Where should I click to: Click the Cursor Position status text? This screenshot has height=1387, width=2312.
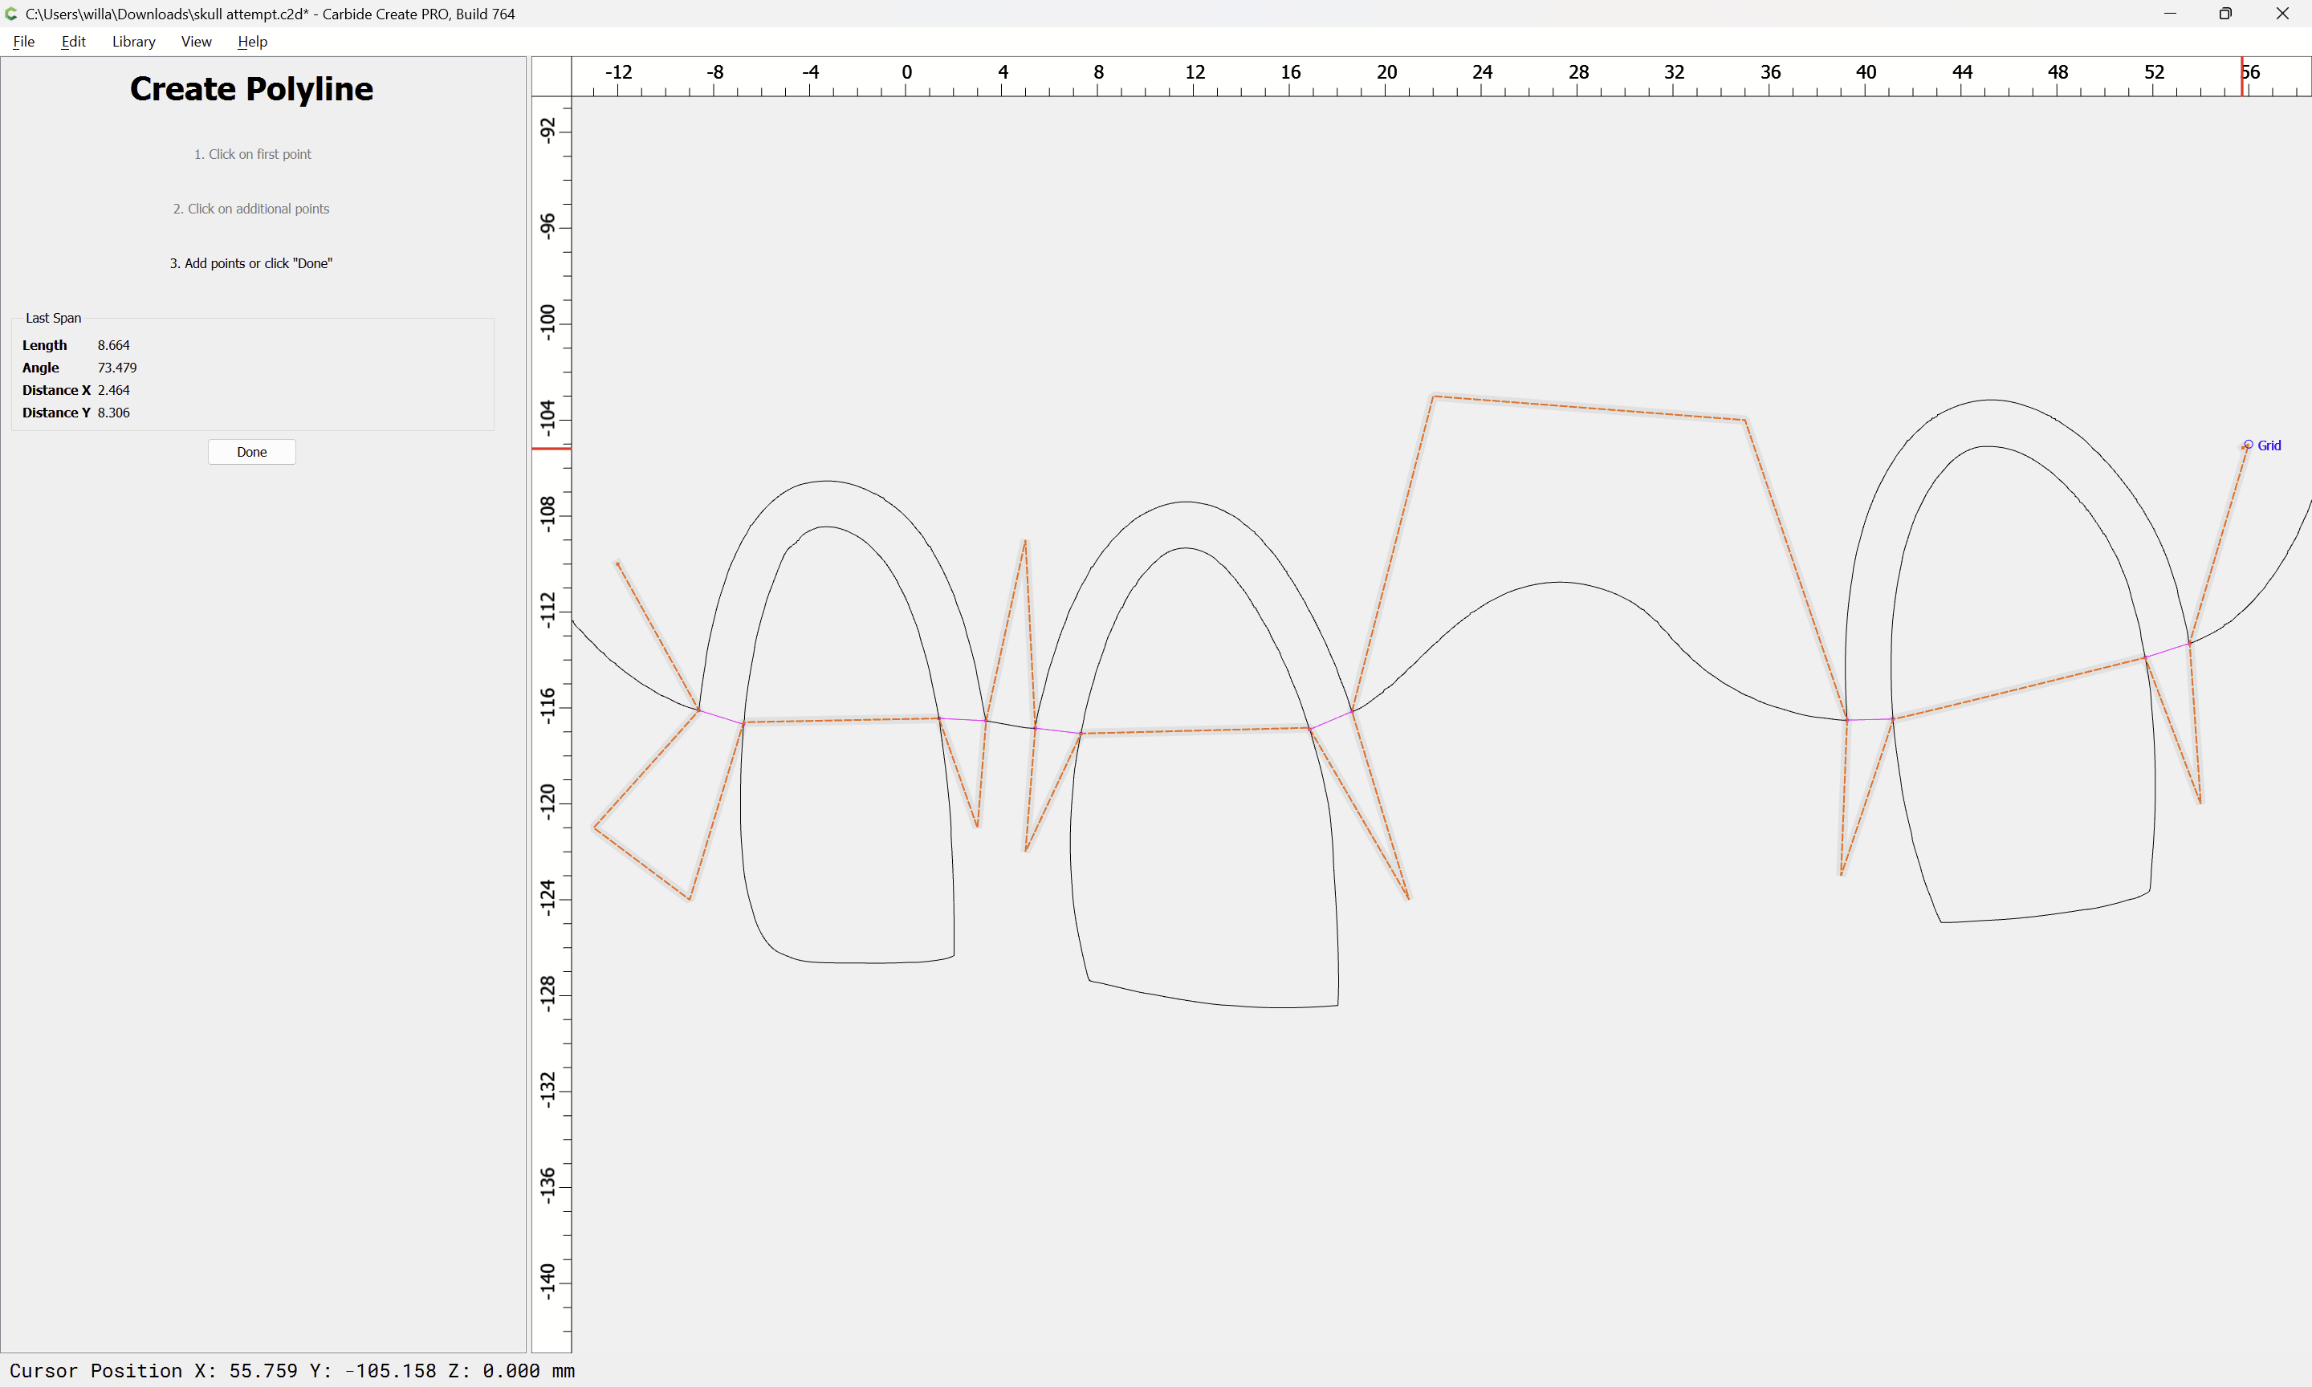click(291, 1370)
